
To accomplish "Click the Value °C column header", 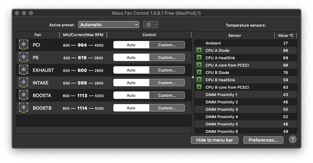I will coord(286,36).
